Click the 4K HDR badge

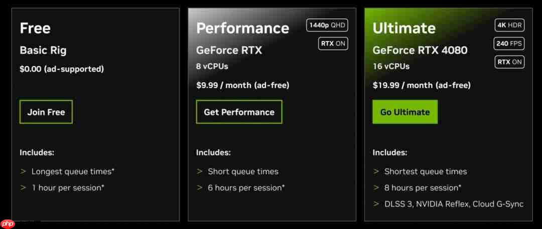(508, 26)
